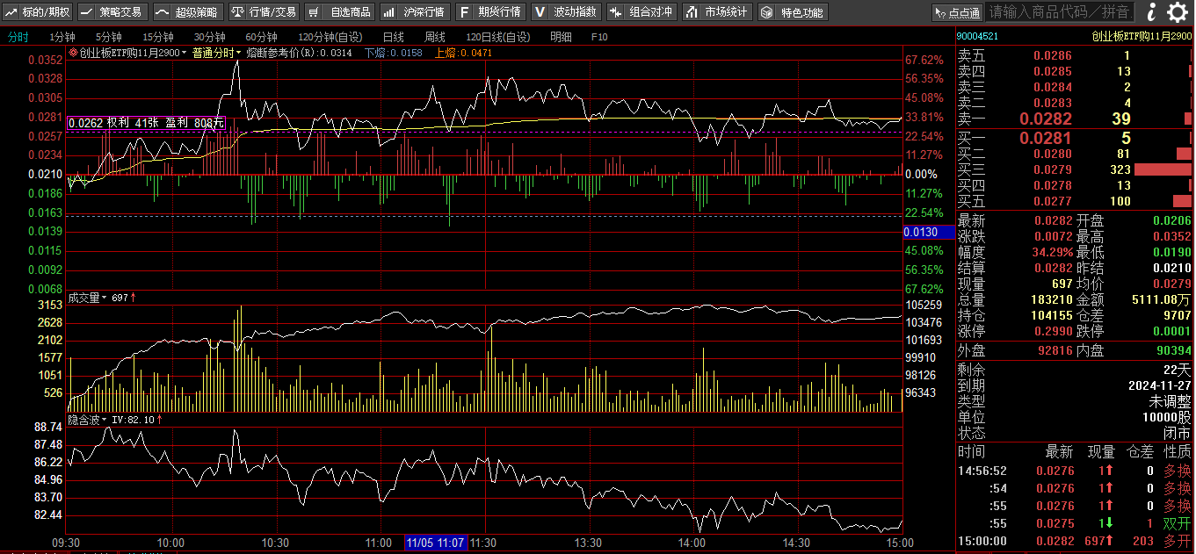This screenshot has width=1196, height=554.
Task: Open 策略交易 strategy trading
Action: pos(112,12)
